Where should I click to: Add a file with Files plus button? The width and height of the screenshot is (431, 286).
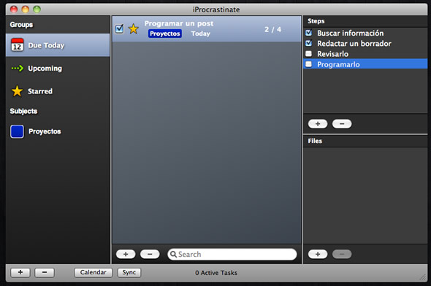click(318, 254)
